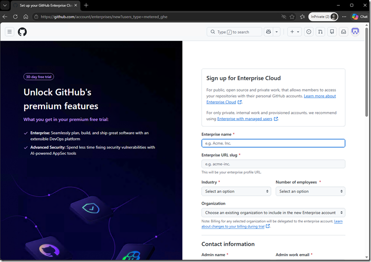Click the Contact information heading
The image size is (371, 262).
[x=228, y=244]
